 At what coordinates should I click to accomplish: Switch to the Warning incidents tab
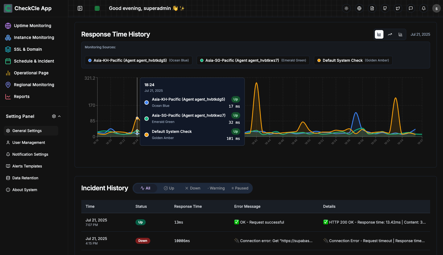coord(216,188)
